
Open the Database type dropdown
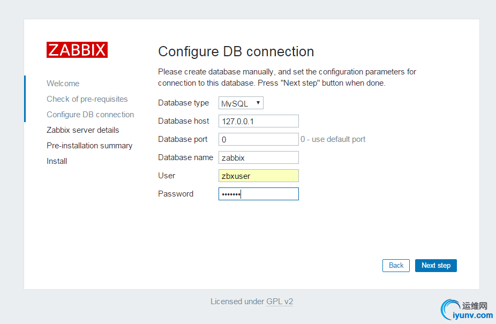[x=241, y=103]
